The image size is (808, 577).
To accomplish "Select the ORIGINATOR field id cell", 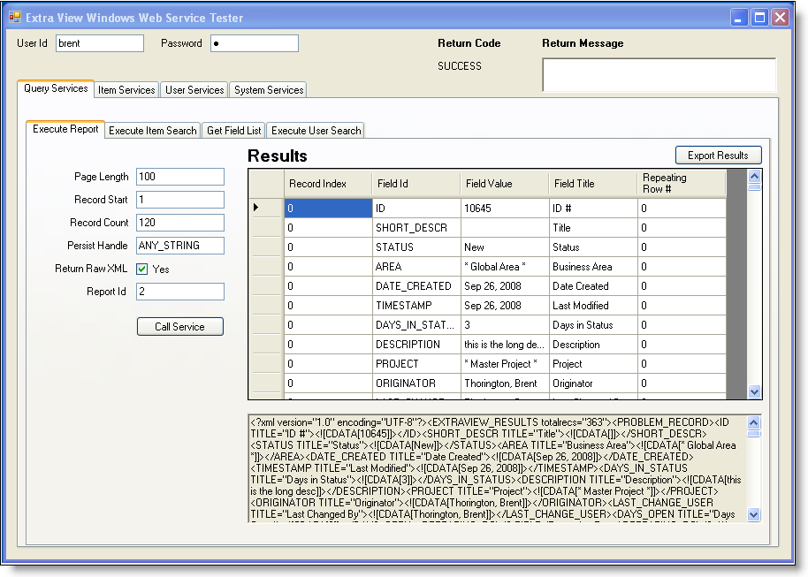I will [x=415, y=383].
